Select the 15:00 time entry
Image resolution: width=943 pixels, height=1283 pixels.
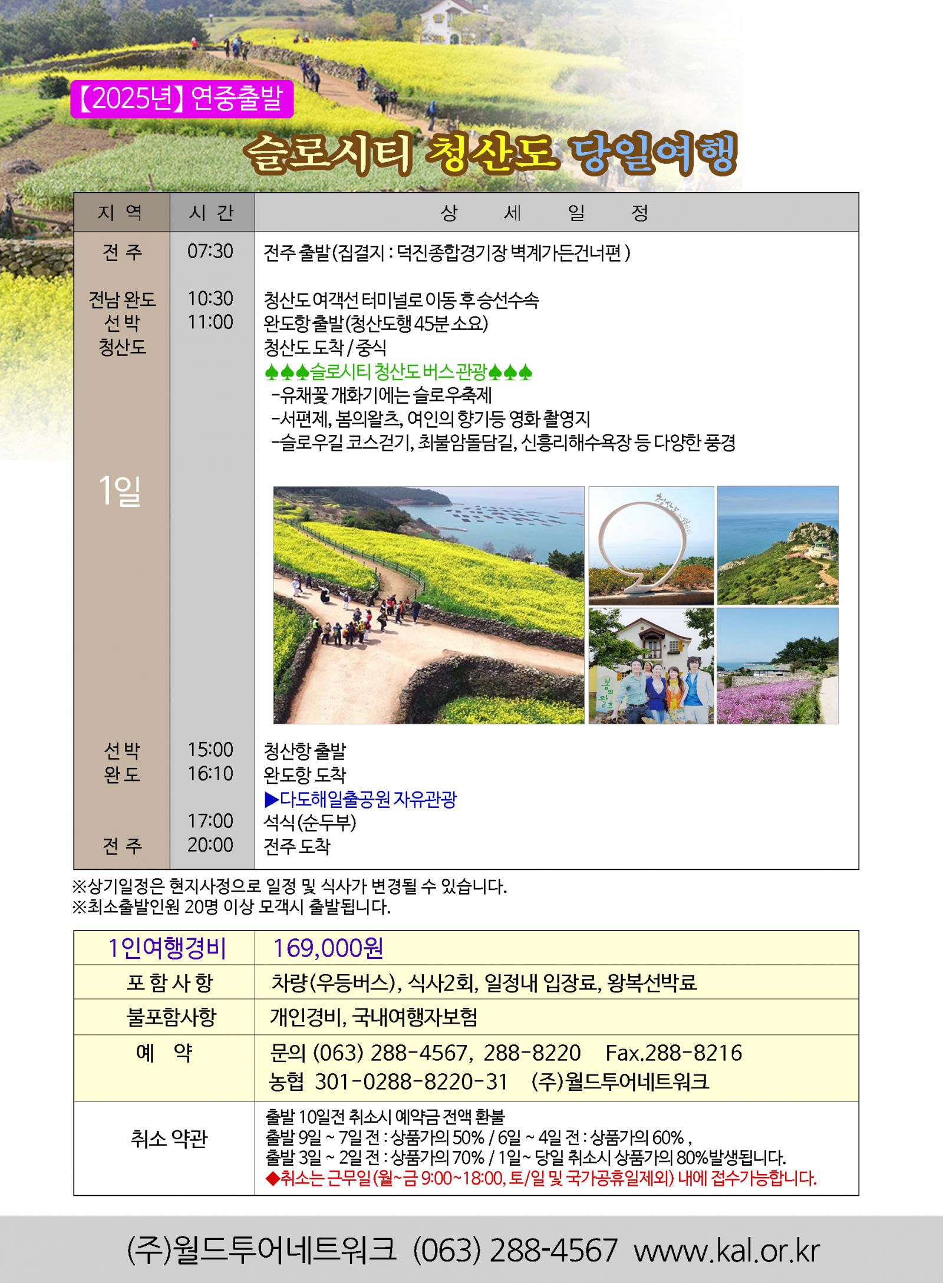210,750
